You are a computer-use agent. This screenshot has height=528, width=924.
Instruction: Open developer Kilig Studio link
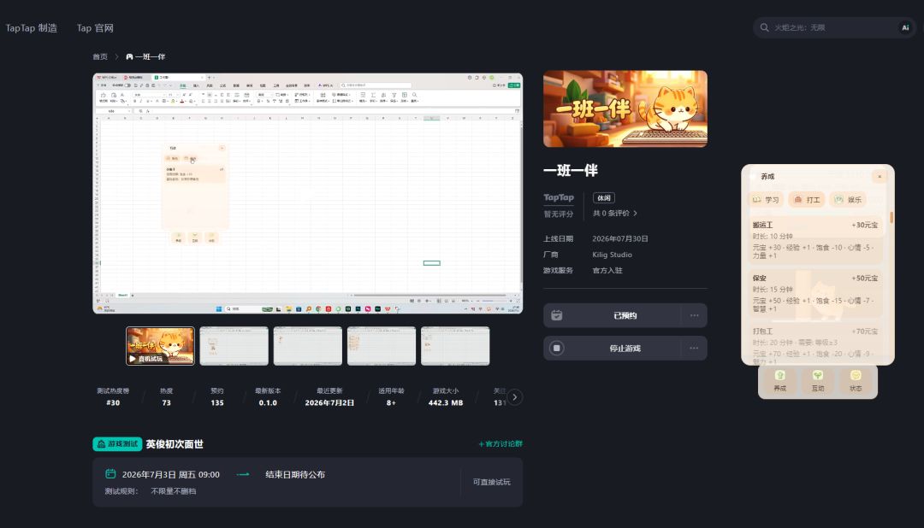pos(612,255)
